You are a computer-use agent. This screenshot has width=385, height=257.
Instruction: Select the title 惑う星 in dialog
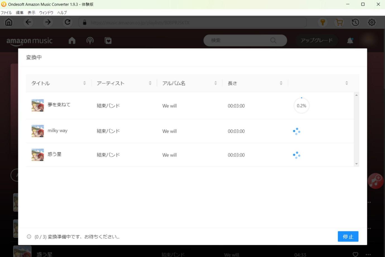point(54,154)
